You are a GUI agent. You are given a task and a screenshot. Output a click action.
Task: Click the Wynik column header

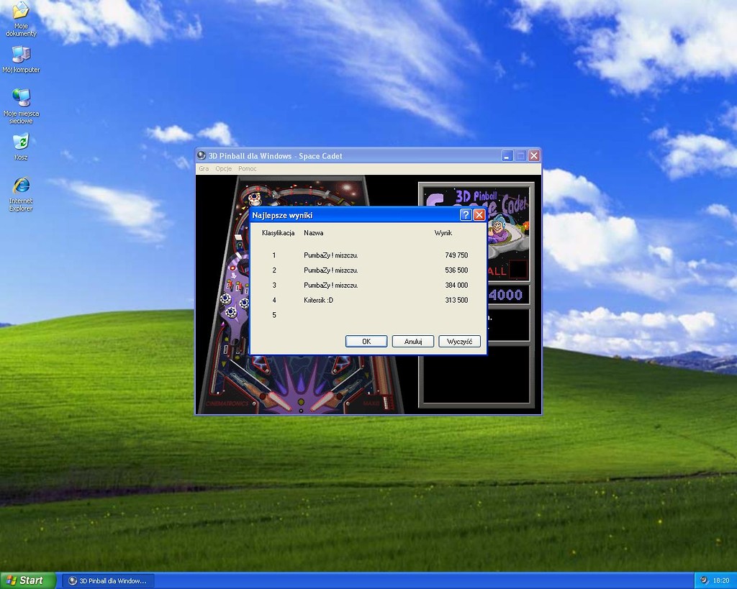(443, 232)
